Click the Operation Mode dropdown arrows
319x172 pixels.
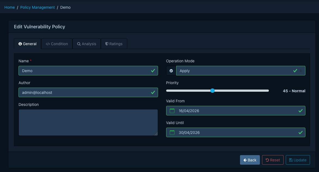pyautogui.click(x=301, y=71)
